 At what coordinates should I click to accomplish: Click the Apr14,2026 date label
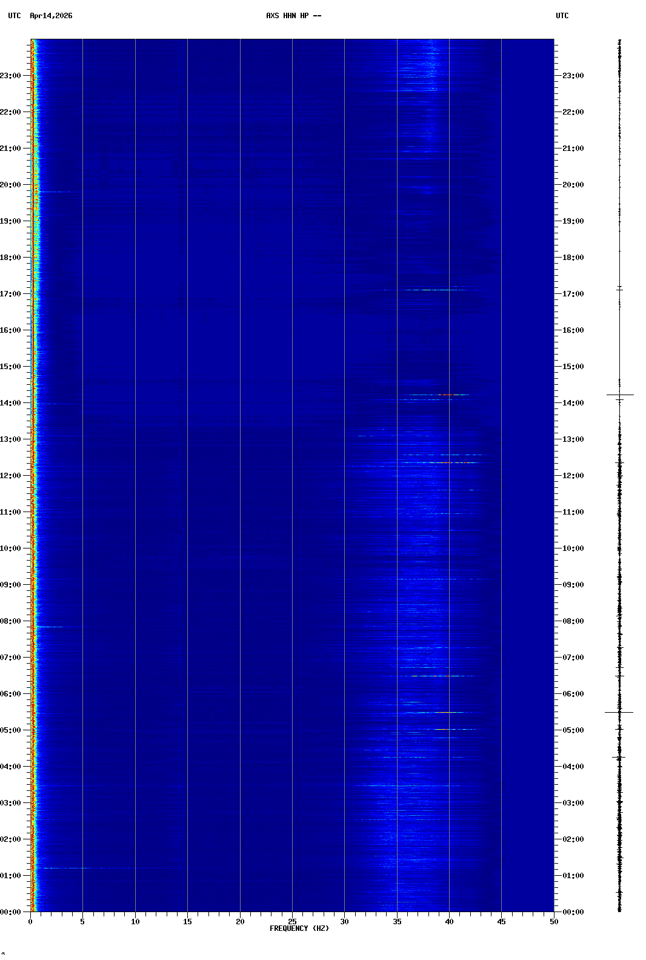click(x=51, y=16)
